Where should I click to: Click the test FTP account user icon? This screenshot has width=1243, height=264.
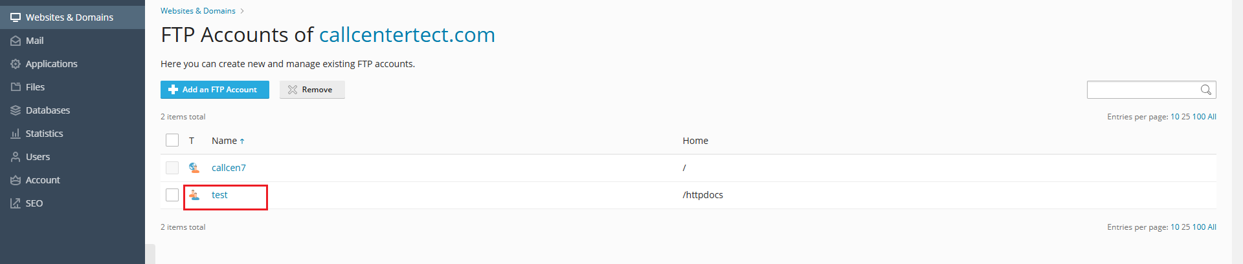[194, 195]
